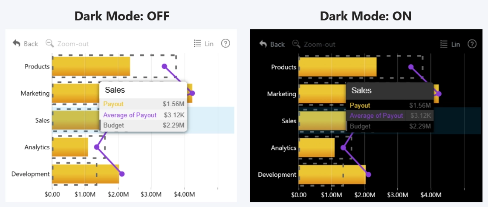Screen dimensions: 488x207
Task: Click the Products bar in dark mode chart
Action: (338, 67)
